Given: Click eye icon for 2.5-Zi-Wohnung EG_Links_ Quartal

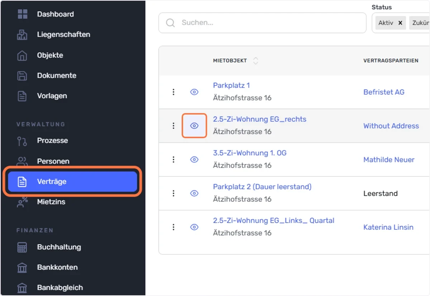Looking at the screenshot, I should point(194,227).
